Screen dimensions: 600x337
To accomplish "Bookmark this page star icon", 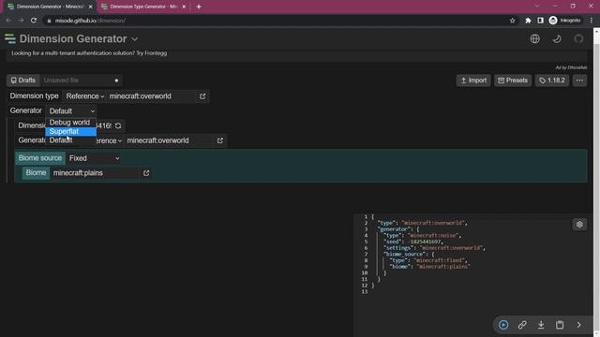I will [x=513, y=21].
